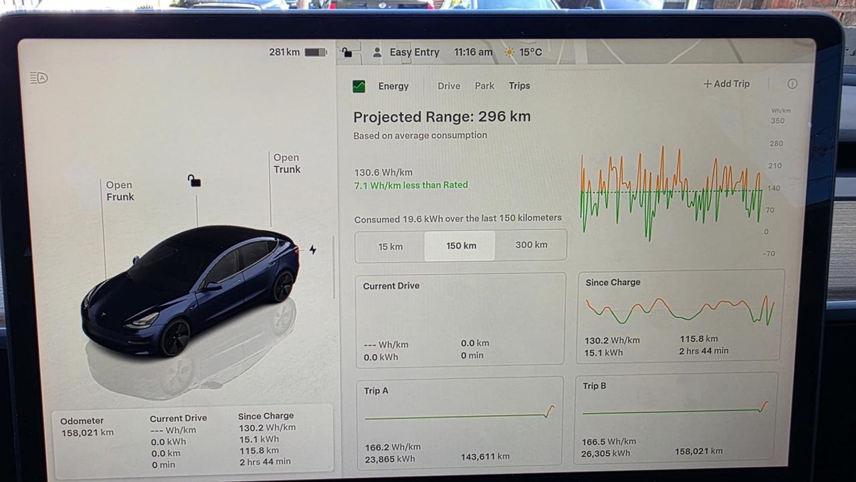Open the Since Charge trip card
This screenshot has height=482, width=856.
point(679,317)
